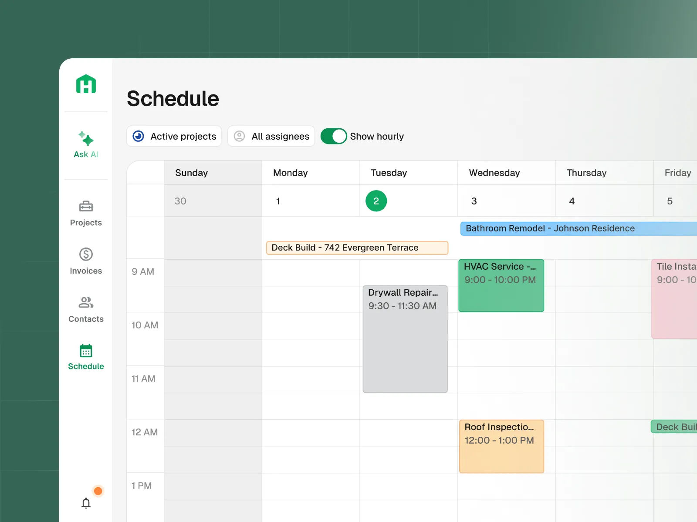Image resolution: width=697 pixels, height=522 pixels.
Task: Click the 1 PM time label
Action: pos(142,485)
